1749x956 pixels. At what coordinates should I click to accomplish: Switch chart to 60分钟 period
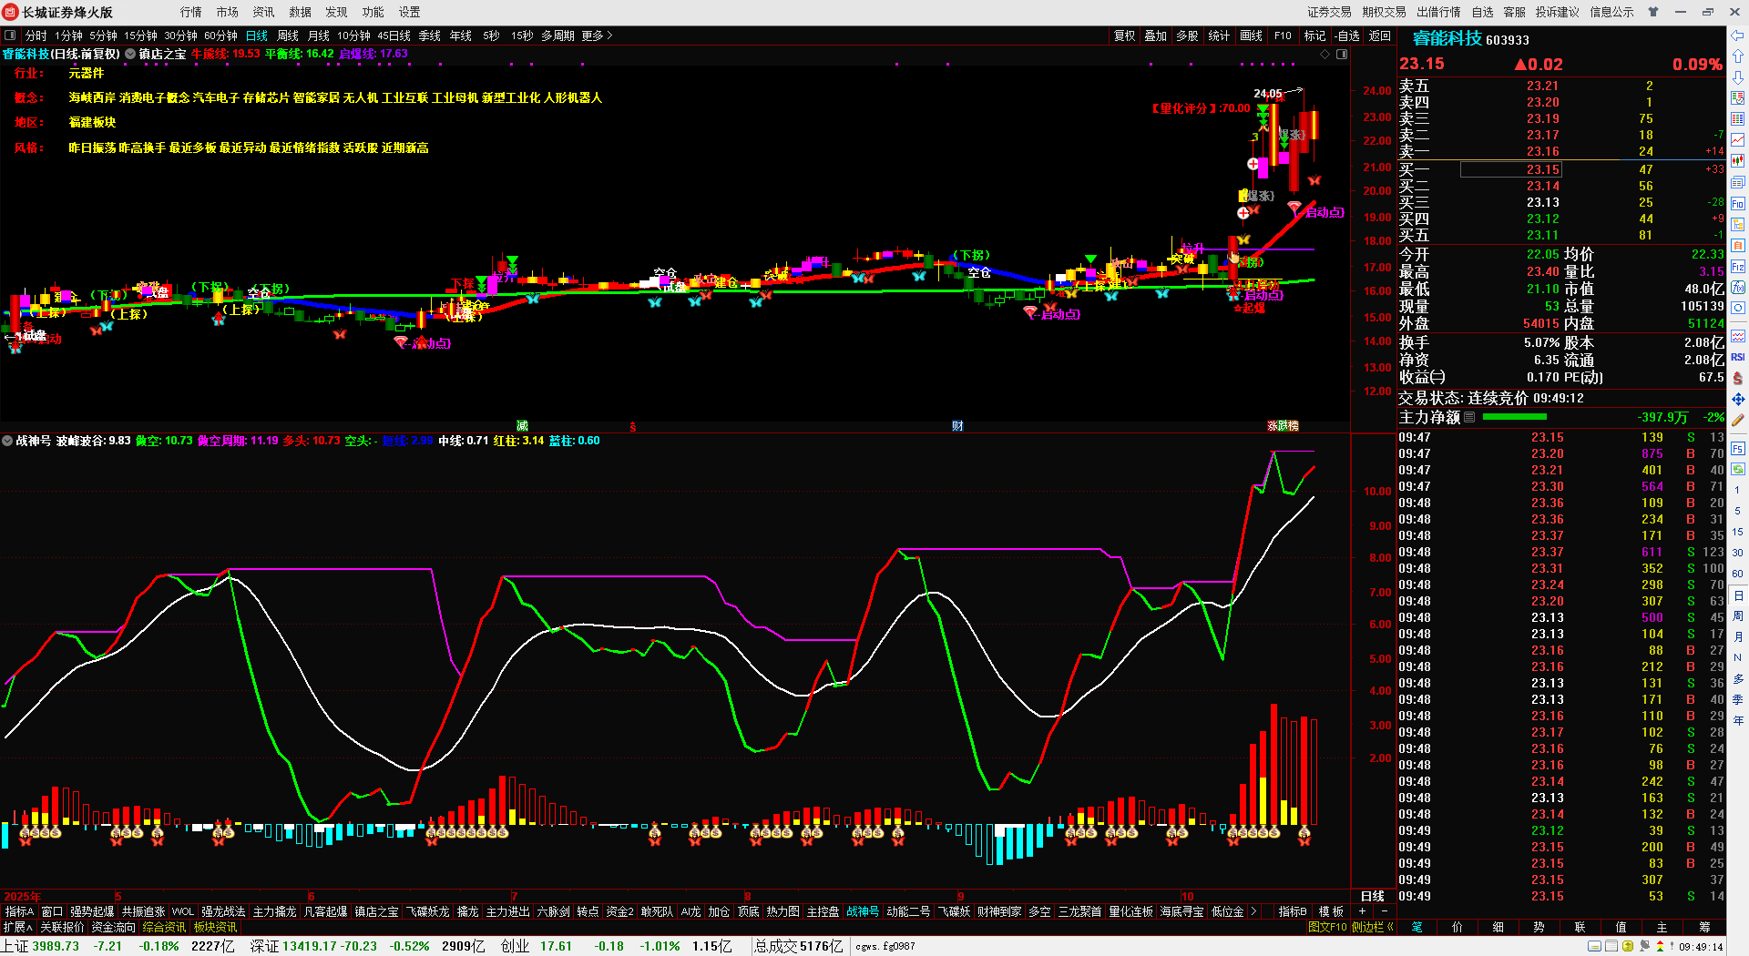pyautogui.click(x=220, y=36)
